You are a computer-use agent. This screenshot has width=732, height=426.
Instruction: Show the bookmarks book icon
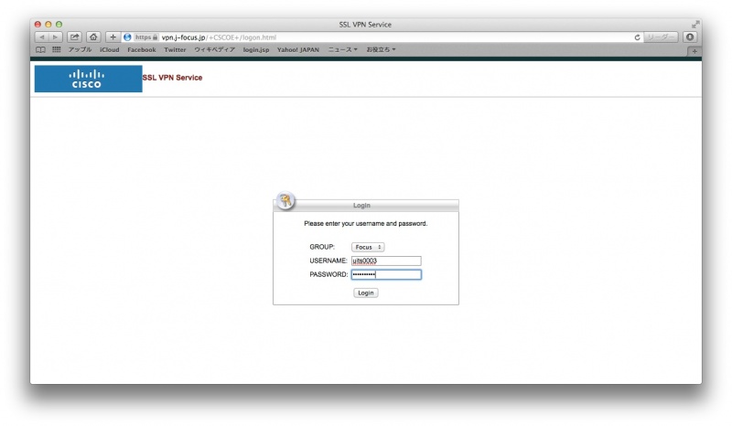click(40, 49)
